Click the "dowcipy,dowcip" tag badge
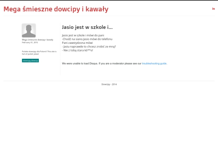Screen dimensions: 218x163 click(x=30, y=60)
